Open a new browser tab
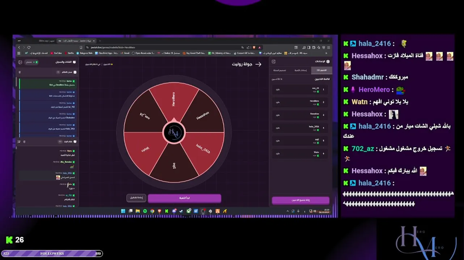This screenshot has width=464, height=260. point(100,41)
